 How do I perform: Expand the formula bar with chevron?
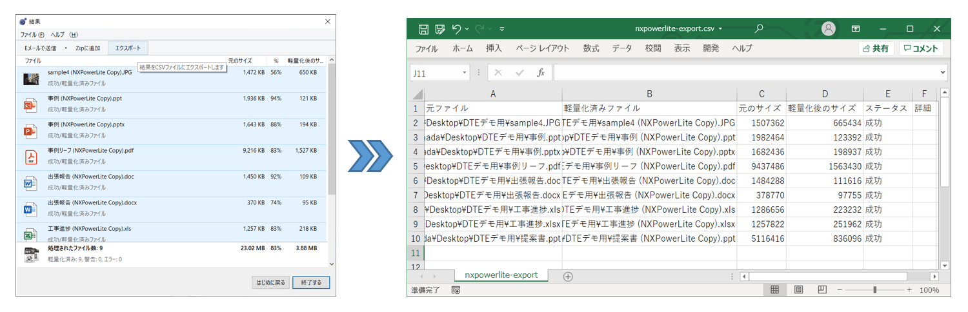(943, 73)
